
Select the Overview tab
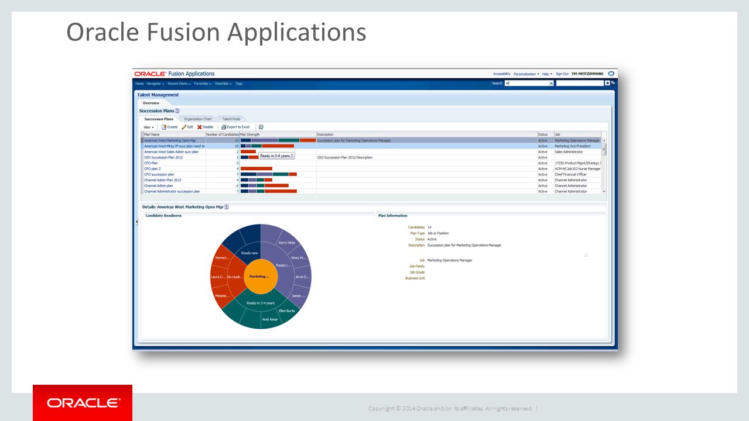151,103
